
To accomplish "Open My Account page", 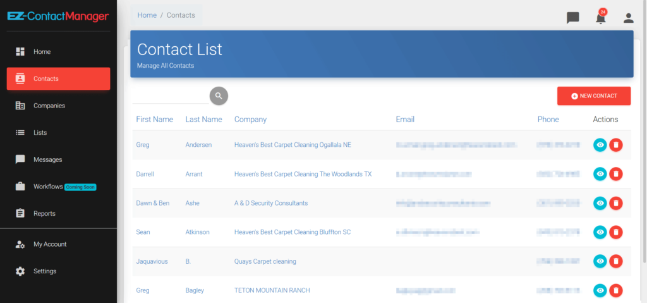I will pos(58,244).
